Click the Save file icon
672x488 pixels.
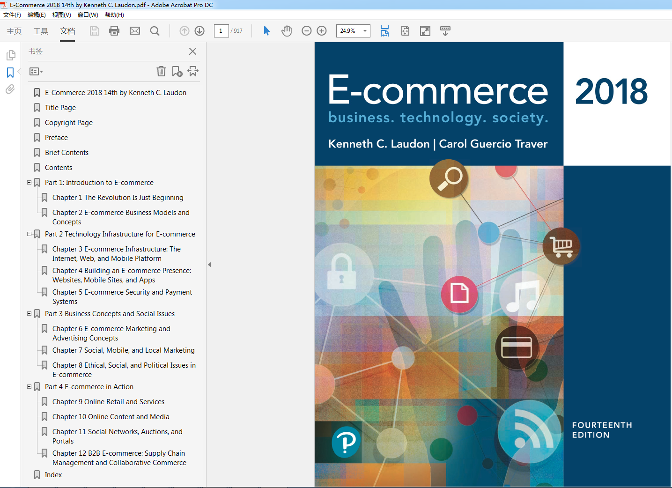point(95,31)
